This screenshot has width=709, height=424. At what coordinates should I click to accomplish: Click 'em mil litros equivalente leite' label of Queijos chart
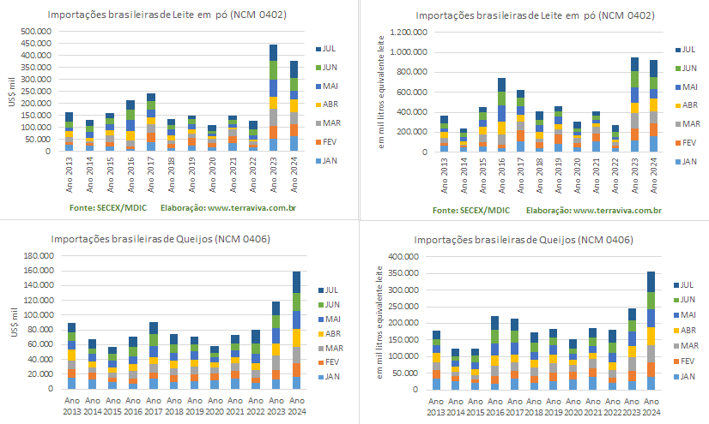379,323
